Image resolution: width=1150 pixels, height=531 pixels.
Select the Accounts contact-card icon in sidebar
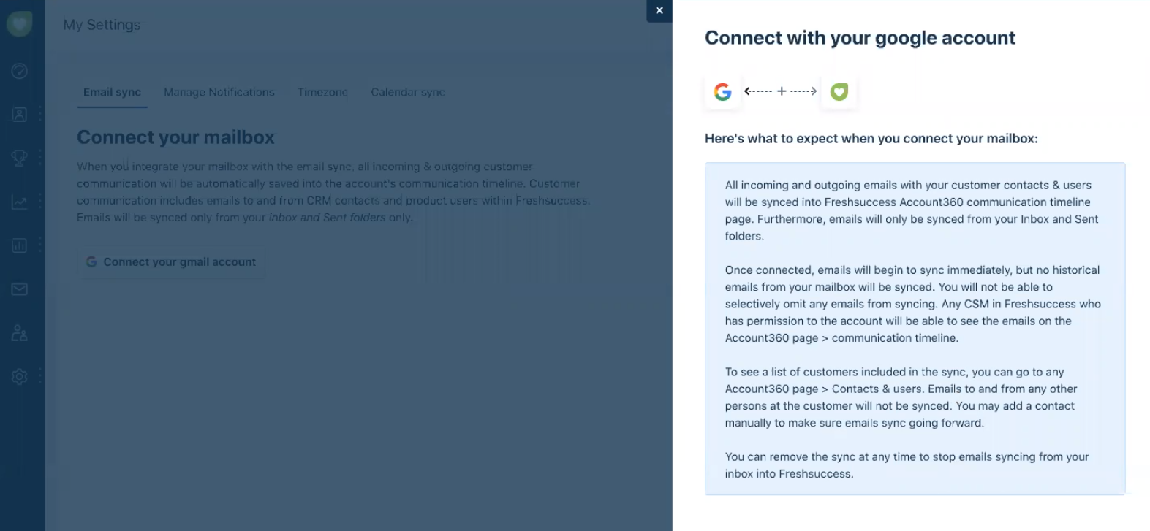click(19, 114)
